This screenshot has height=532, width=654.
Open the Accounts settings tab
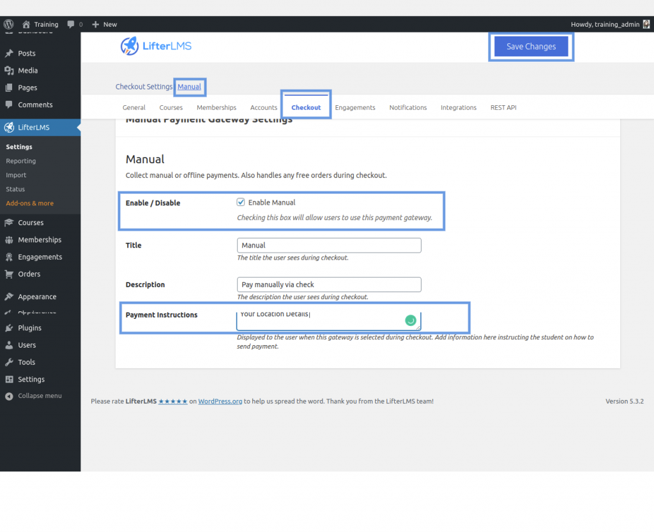click(264, 107)
